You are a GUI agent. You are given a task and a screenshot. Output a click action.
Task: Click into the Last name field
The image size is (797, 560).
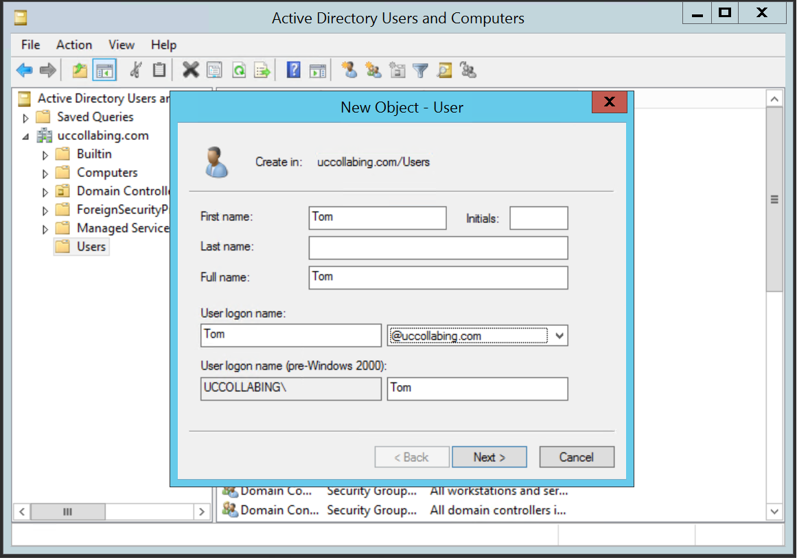(x=438, y=248)
